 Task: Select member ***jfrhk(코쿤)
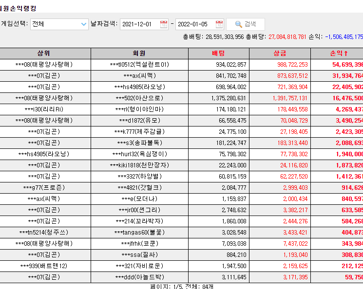[140, 243]
